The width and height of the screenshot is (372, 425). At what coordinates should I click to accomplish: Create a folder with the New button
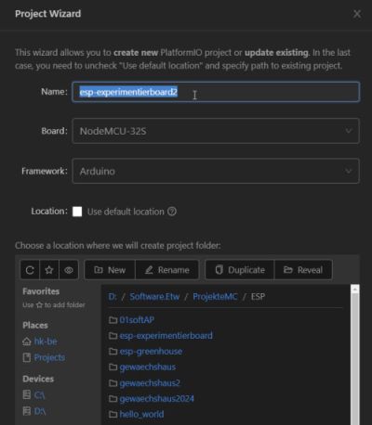(110, 270)
